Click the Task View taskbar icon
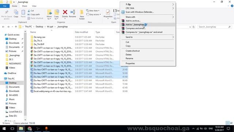 (12, 129)
